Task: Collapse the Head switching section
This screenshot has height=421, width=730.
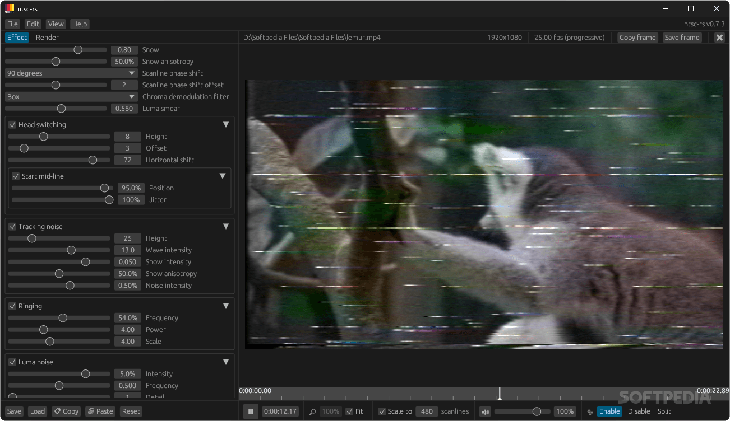Action: tap(226, 125)
